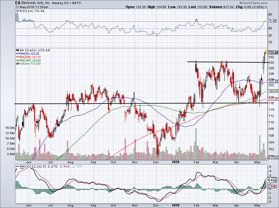Click the 'Last 133.68' value

[198, 7]
